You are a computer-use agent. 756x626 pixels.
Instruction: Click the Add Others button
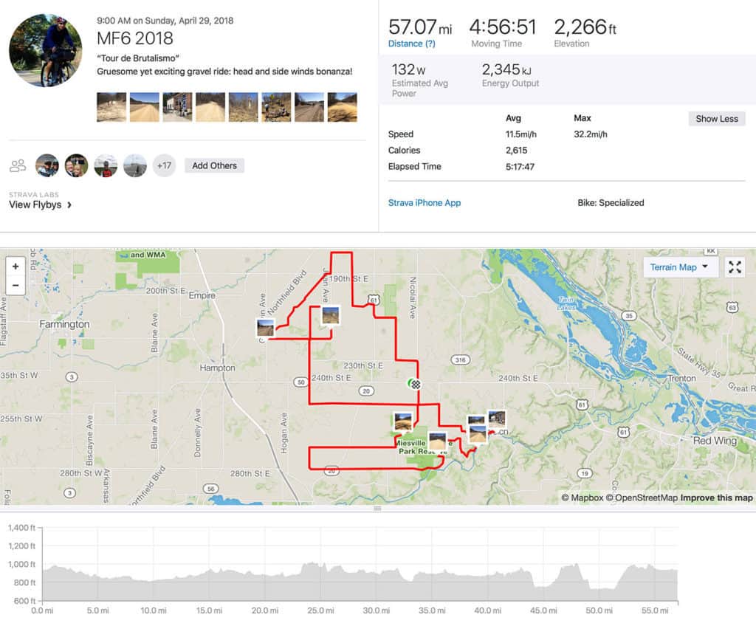coord(214,165)
